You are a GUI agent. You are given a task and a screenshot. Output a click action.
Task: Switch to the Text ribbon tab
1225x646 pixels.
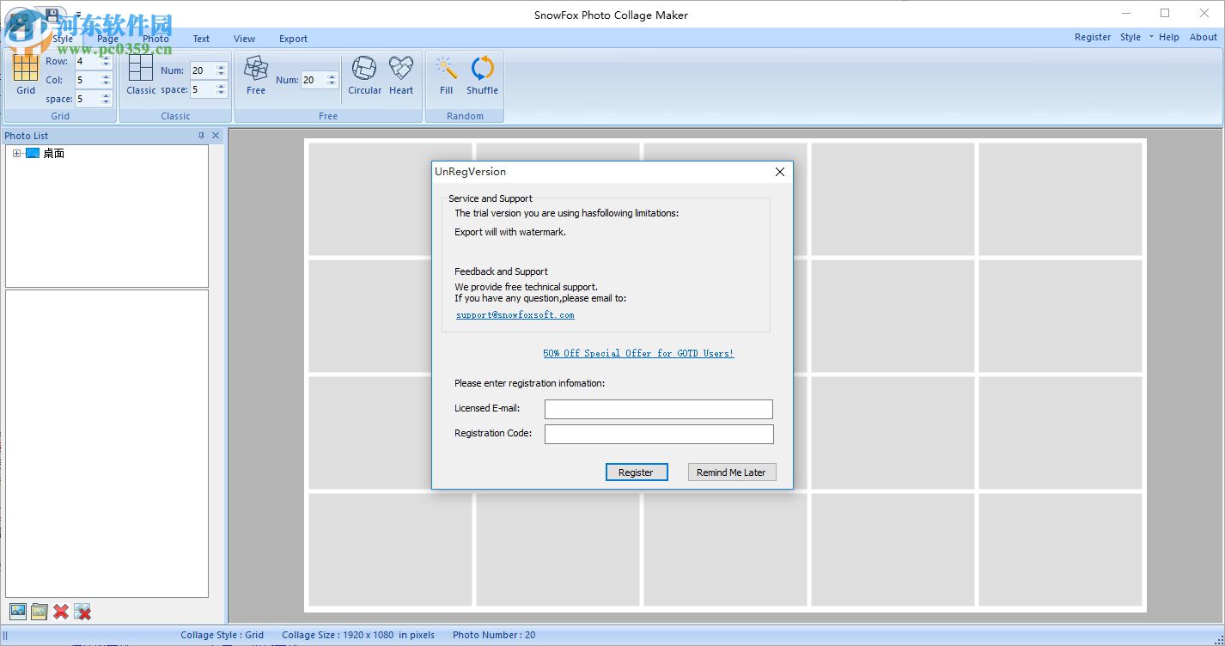pyautogui.click(x=201, y=39)
